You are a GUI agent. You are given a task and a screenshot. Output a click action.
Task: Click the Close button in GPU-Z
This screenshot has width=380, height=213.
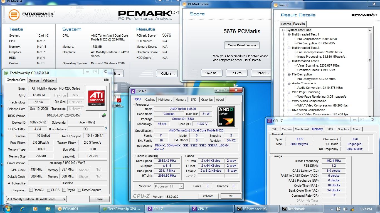coord(99,199)
